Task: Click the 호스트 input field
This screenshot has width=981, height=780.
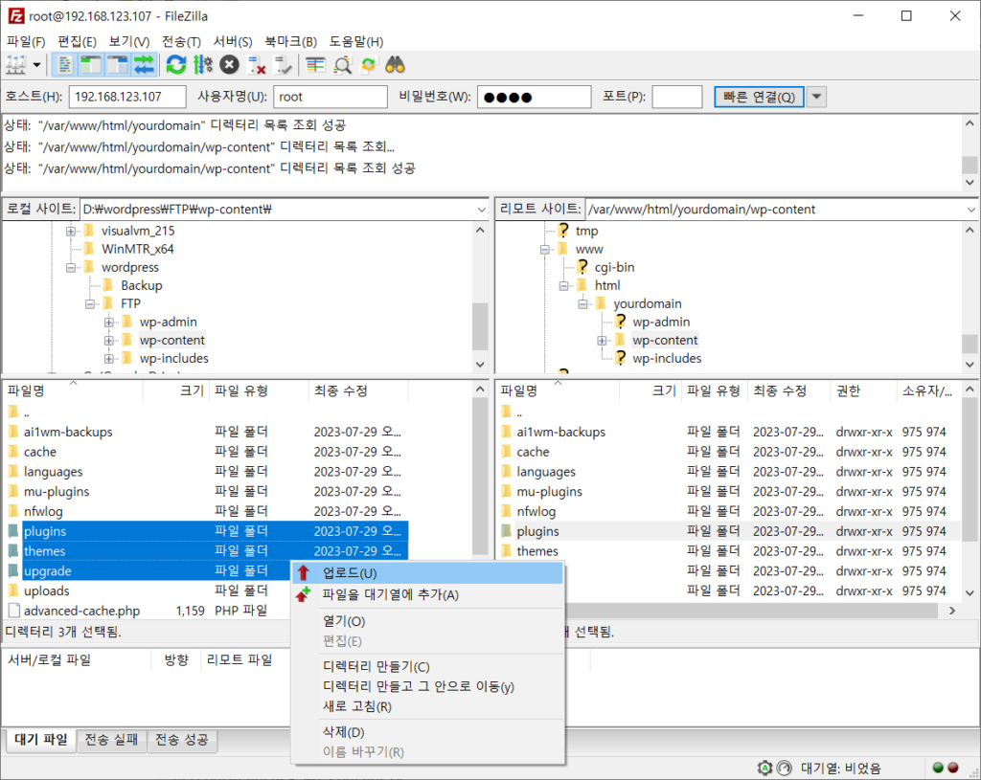Action: point(127,97)
